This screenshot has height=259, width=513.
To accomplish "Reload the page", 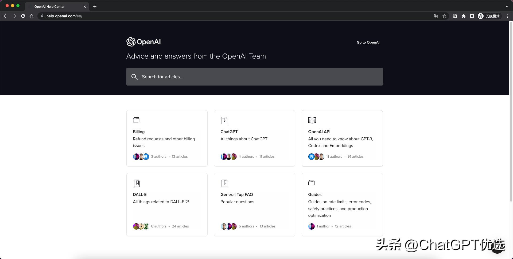I will [x=23, y=16].
